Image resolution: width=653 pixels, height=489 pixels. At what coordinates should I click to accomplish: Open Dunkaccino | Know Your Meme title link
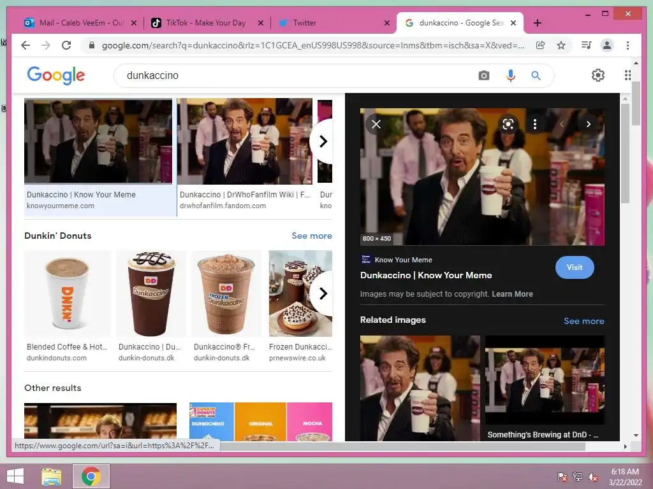click(425, 275)
